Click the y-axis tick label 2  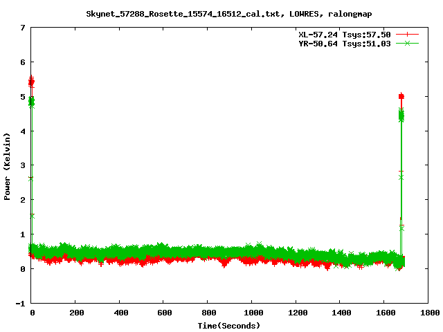click(23, 200)
